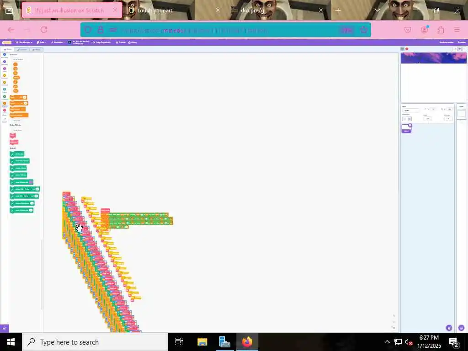Select the Sound block category
This screenshot has width=468, height=351.
tap(5, 69)
